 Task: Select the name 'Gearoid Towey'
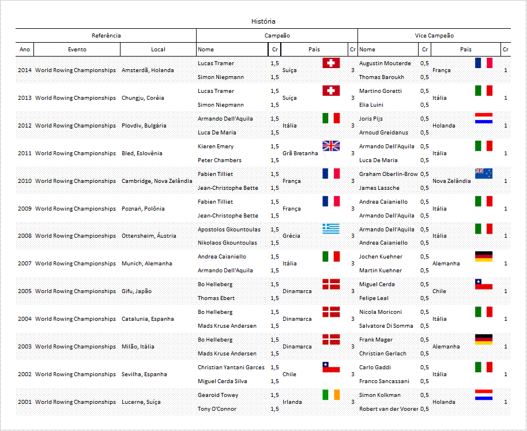pyautogui.click(x=218, y=395)
